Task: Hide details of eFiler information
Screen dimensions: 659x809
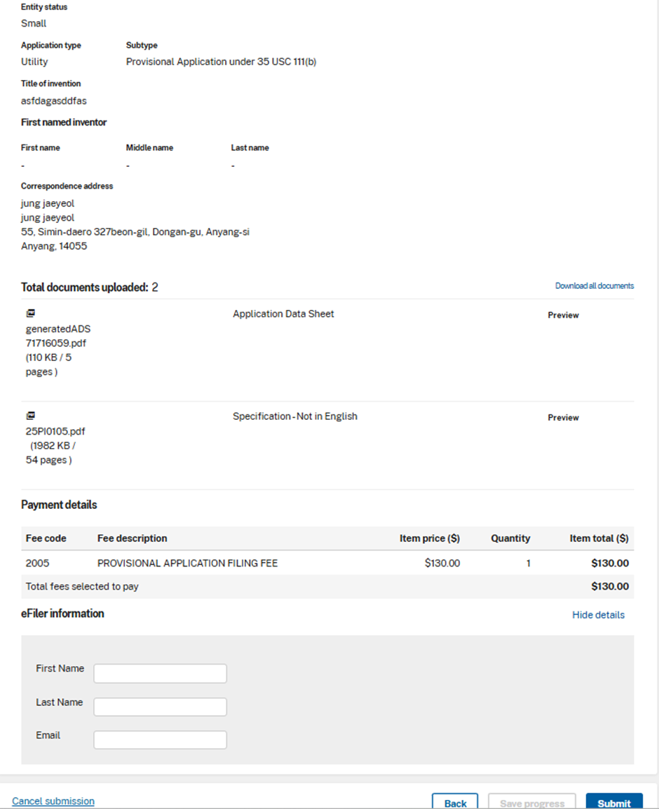Action: click(x=598, y=615)
